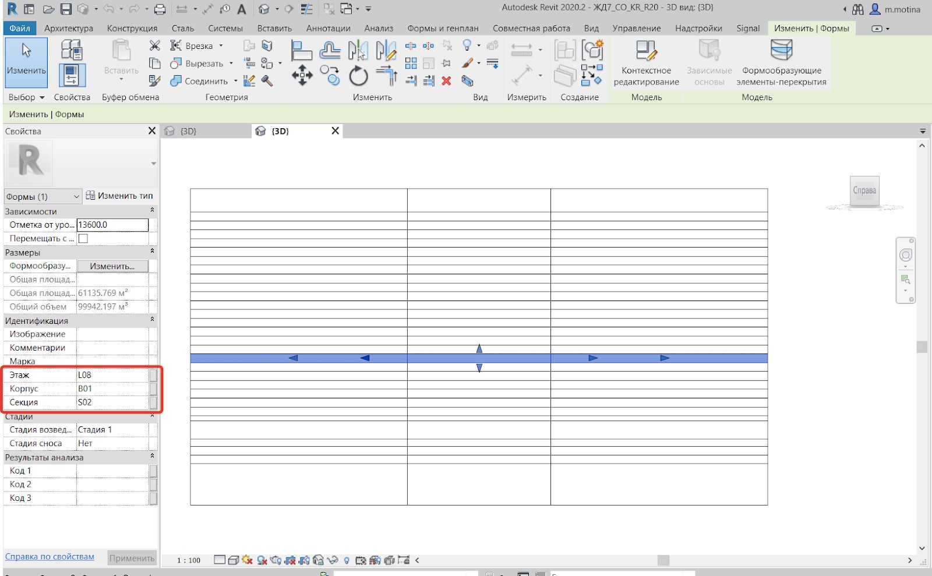Select the Array tool
This screenshot has width=932, height=576.
(x=411, y=63)
